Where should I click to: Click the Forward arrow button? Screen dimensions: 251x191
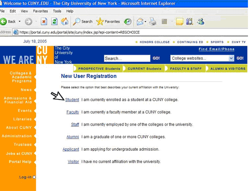[x=29, y=22]
